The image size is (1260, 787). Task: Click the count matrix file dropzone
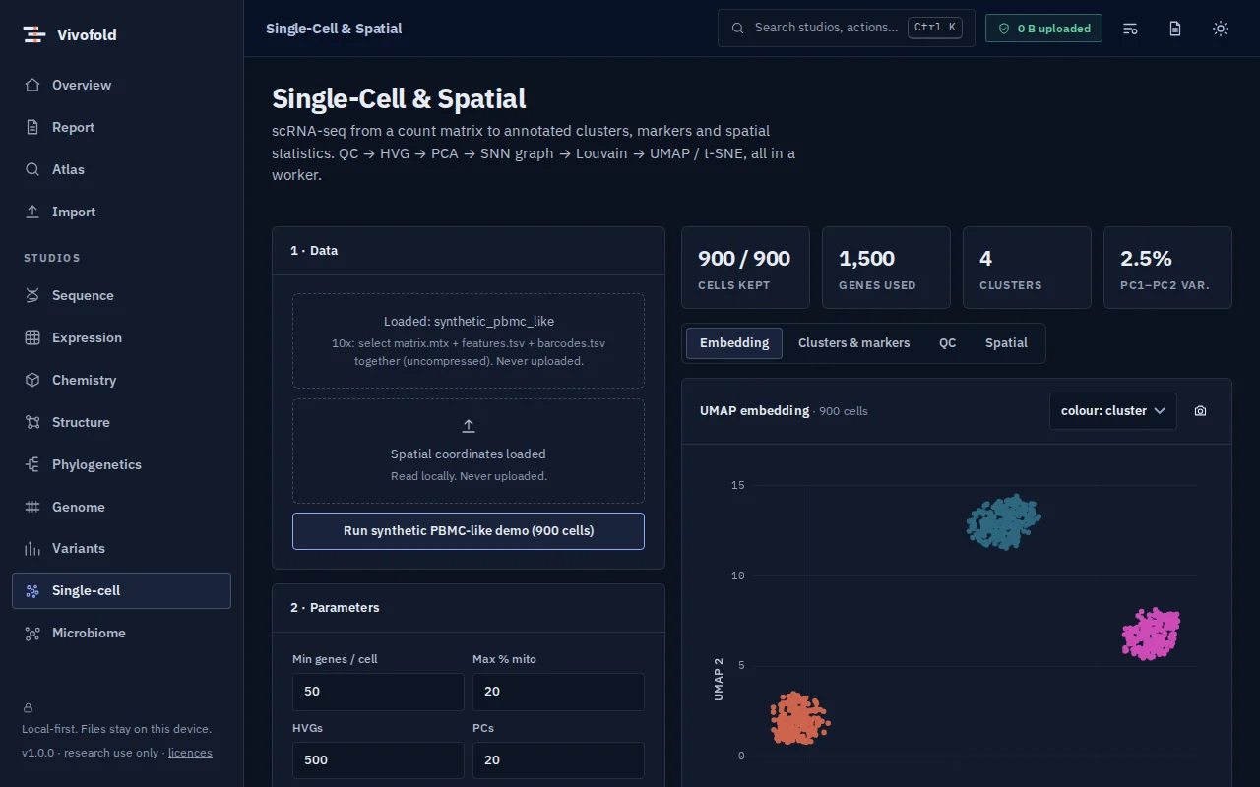(469, 340)
